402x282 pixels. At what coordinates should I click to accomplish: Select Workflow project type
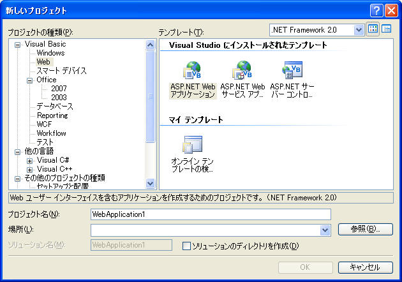51,133
